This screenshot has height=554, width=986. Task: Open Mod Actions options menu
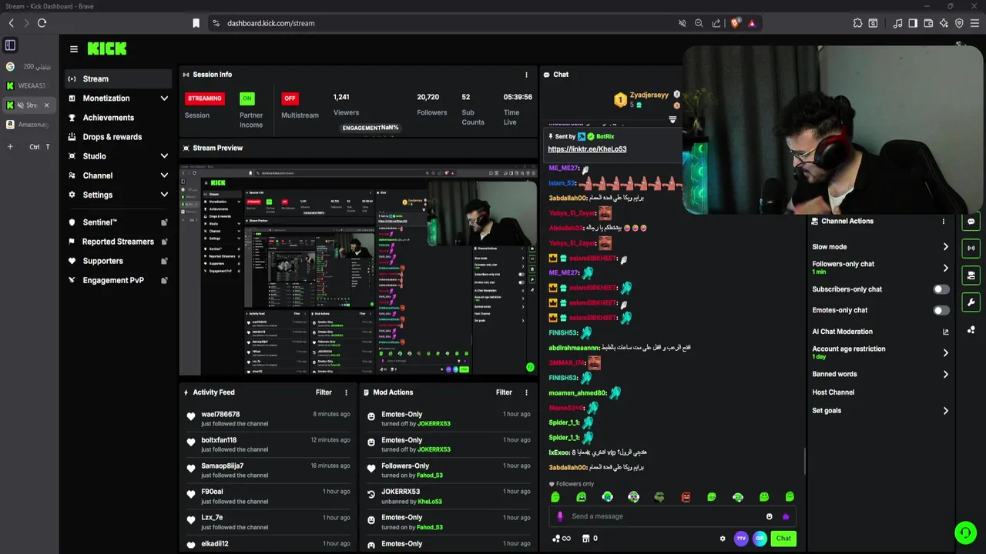[527, 392]
